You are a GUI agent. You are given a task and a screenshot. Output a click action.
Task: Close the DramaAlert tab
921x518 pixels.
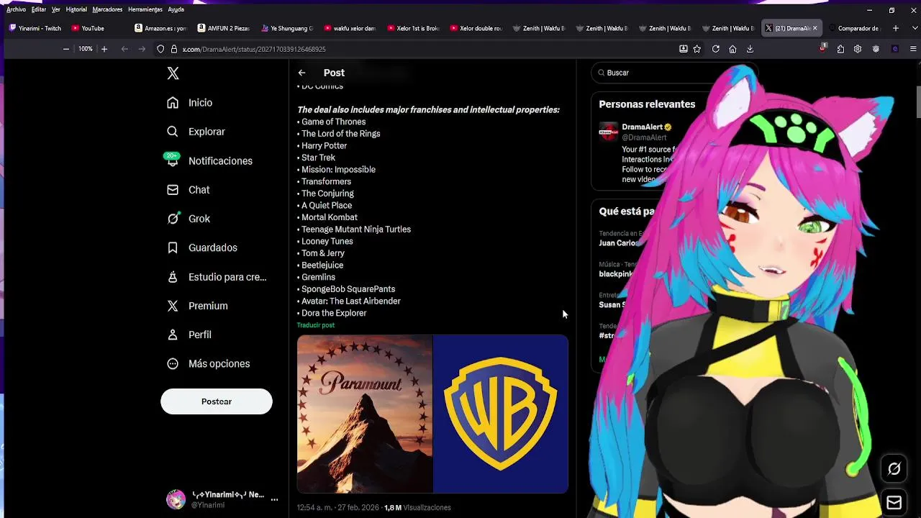[815, 28]
